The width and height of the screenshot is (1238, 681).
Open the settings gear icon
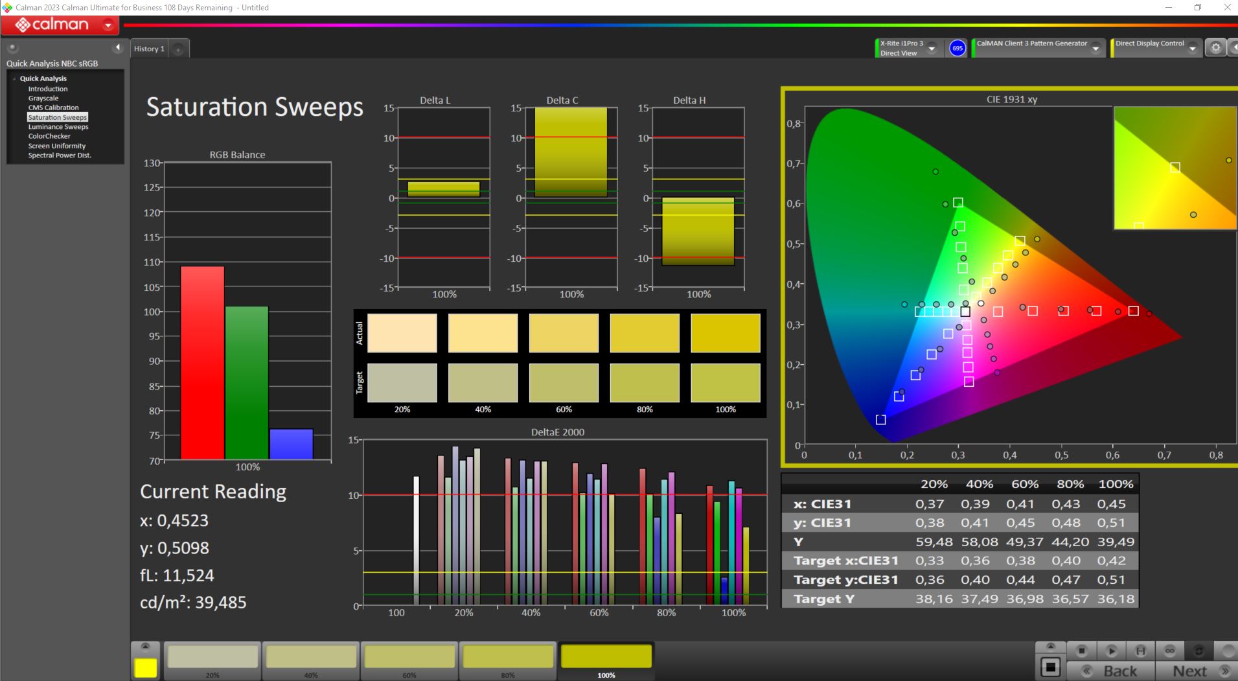coord(1215,48)
